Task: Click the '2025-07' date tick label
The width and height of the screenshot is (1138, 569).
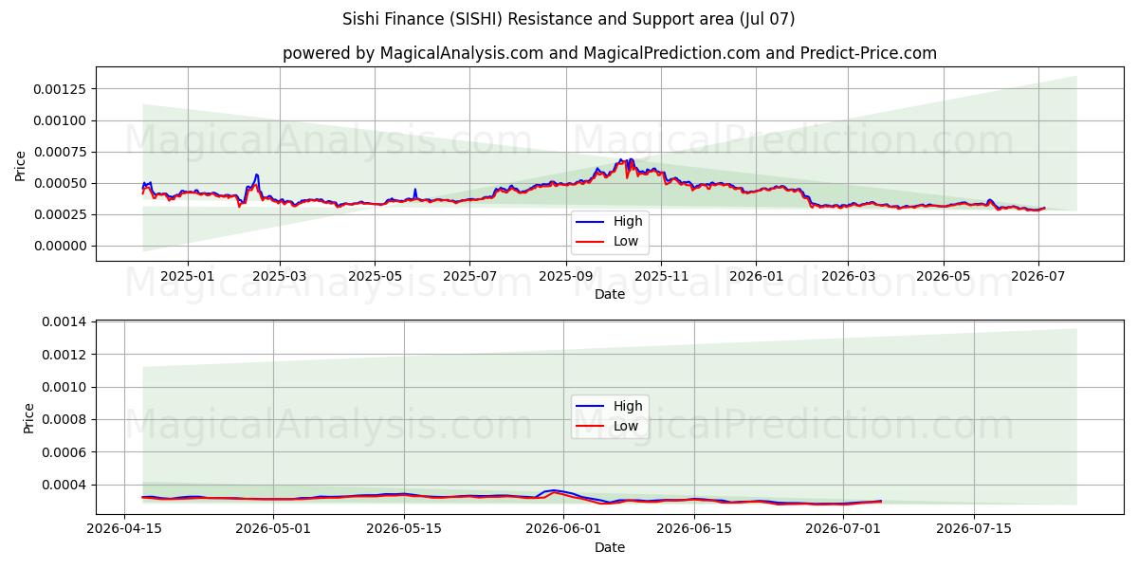Action: [469, 276]
